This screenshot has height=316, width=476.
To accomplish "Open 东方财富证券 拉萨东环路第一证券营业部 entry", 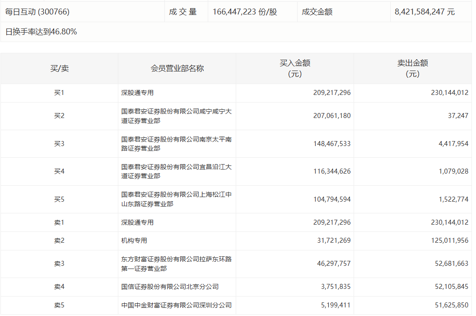I will pyautogui.click(x=176, y=264).
